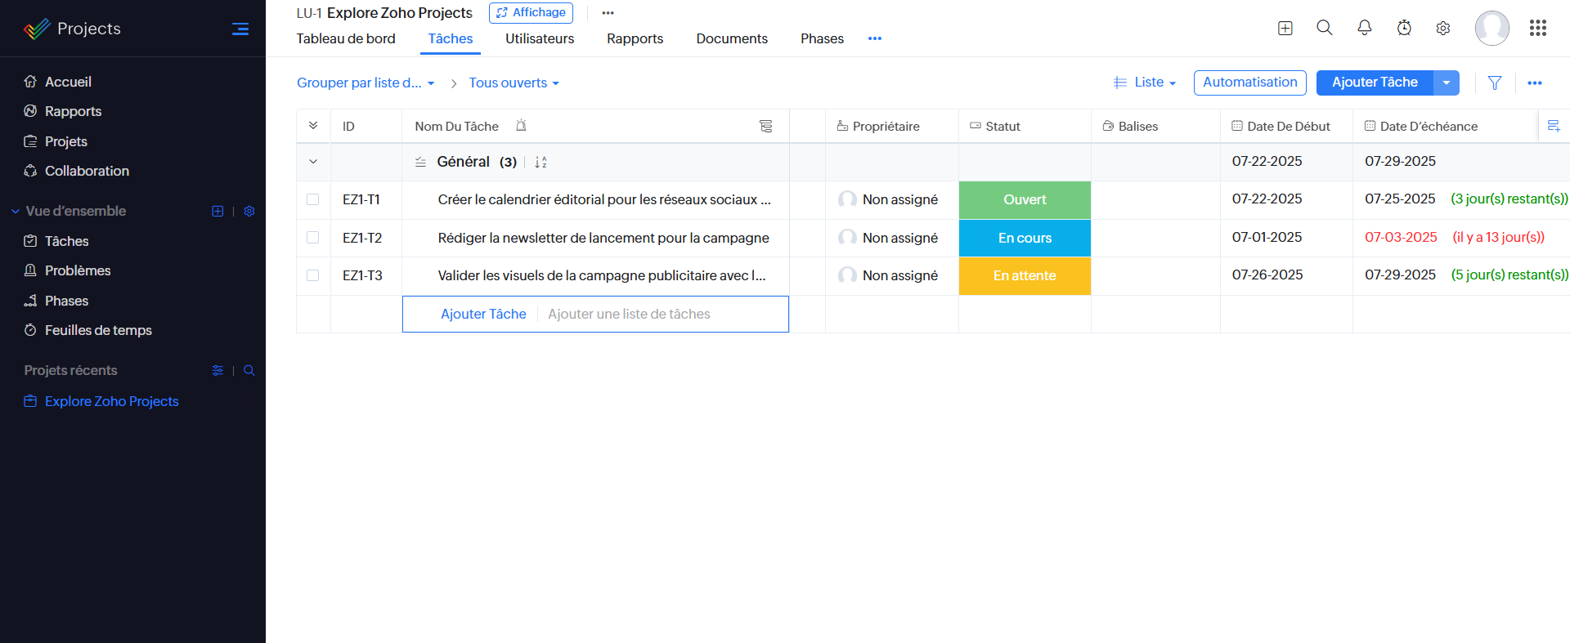This screenshot has width=1570, height=643.
Task: Click the filter funnel icon
Action: coord(1494,83)
